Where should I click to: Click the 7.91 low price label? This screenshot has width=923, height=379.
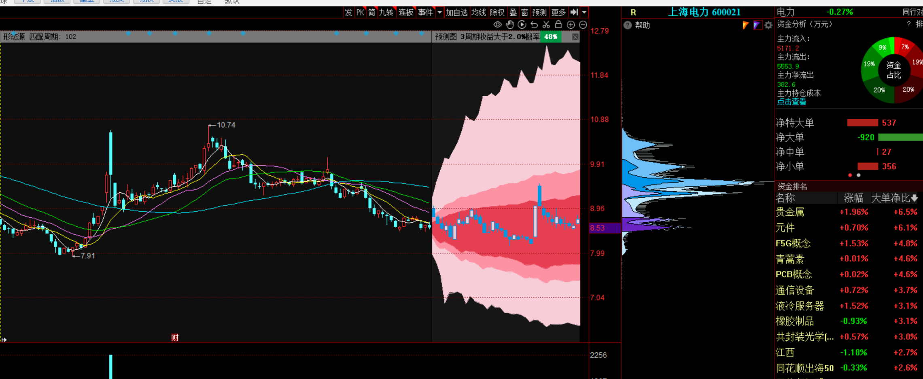(87, 256)
